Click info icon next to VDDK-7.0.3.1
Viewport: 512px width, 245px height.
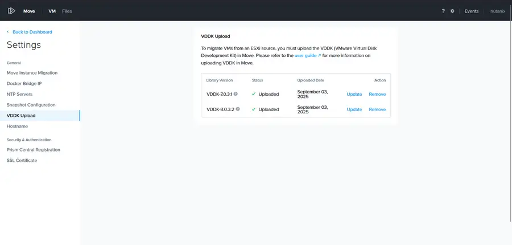coord(236,94)
